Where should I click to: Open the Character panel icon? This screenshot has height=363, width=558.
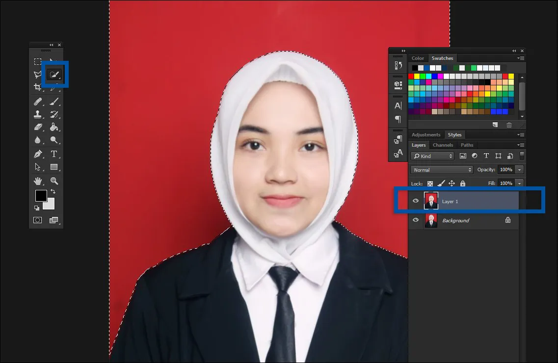(398, 105)
